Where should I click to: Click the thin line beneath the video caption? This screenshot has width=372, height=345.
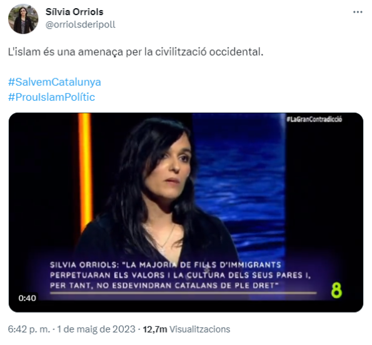tap(183, 293)
